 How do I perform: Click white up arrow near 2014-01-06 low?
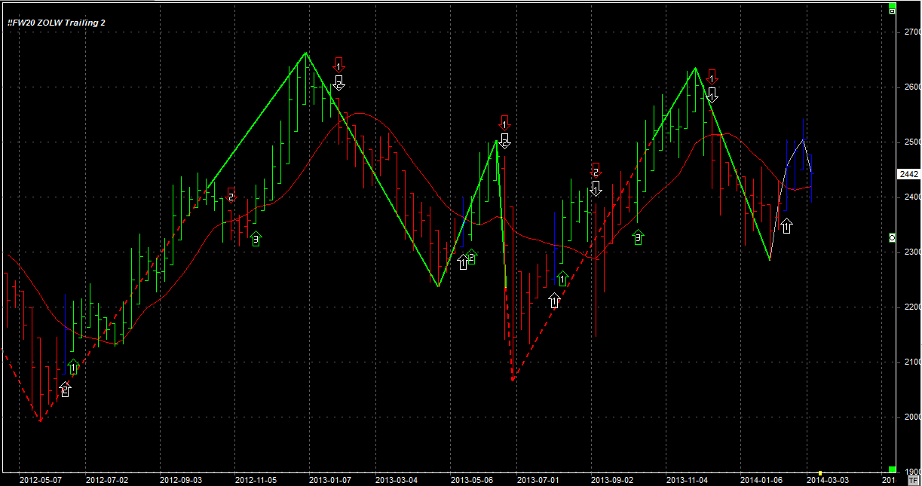point(786,225)
